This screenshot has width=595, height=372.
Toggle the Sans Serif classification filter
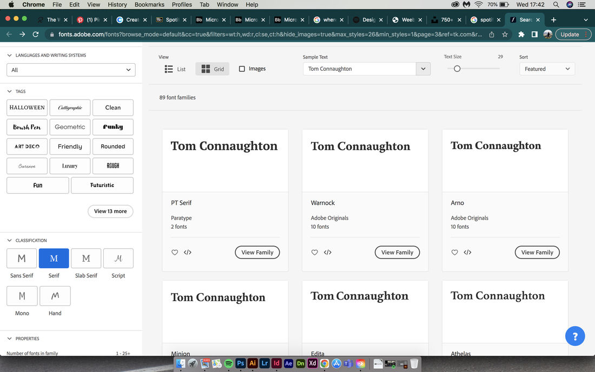(x=22, y=258)
